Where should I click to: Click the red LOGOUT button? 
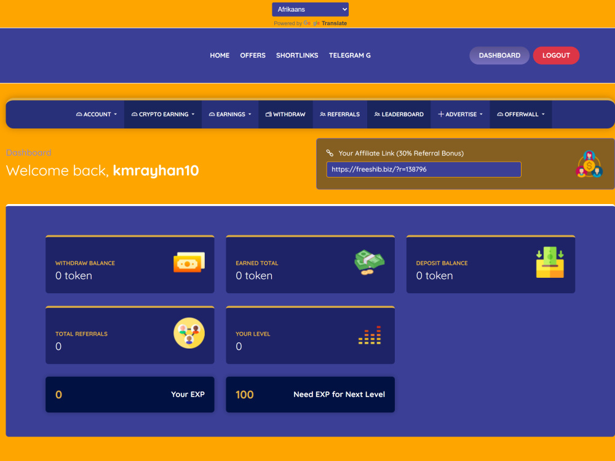coord(556,55)
